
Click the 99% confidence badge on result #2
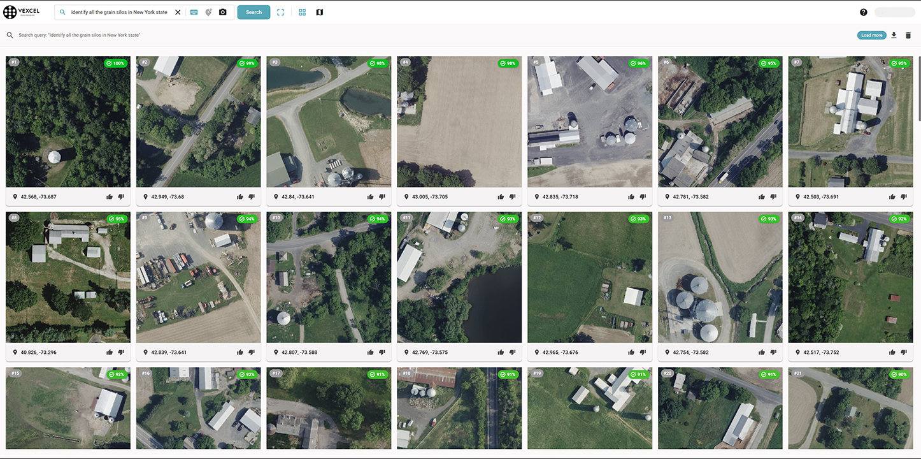click(x=247, y=63)
